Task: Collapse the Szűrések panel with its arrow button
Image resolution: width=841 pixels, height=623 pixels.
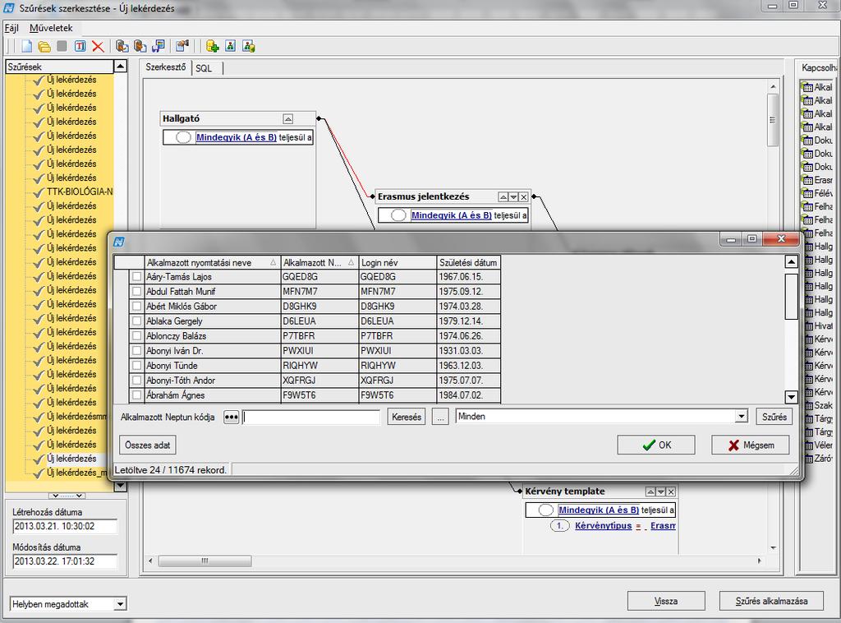Action: (121, 67)
